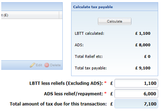The width and height of the screenshot is (166, 112).
Task: Click the LBTT calculated label
Action: pos(89,34)
